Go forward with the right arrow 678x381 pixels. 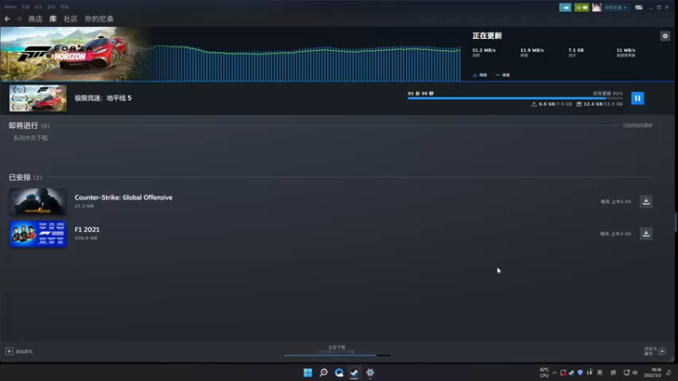[19, 19]
